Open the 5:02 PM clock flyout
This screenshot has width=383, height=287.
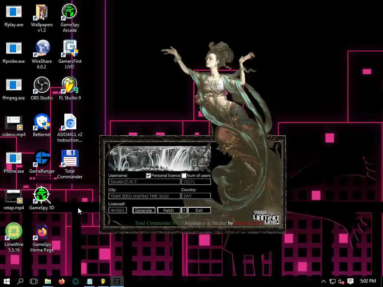pos(368,281)
